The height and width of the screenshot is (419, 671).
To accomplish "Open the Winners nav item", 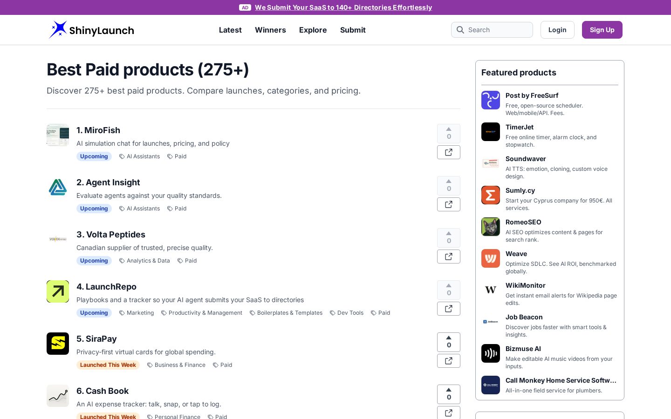I will [x=270, y=30].
